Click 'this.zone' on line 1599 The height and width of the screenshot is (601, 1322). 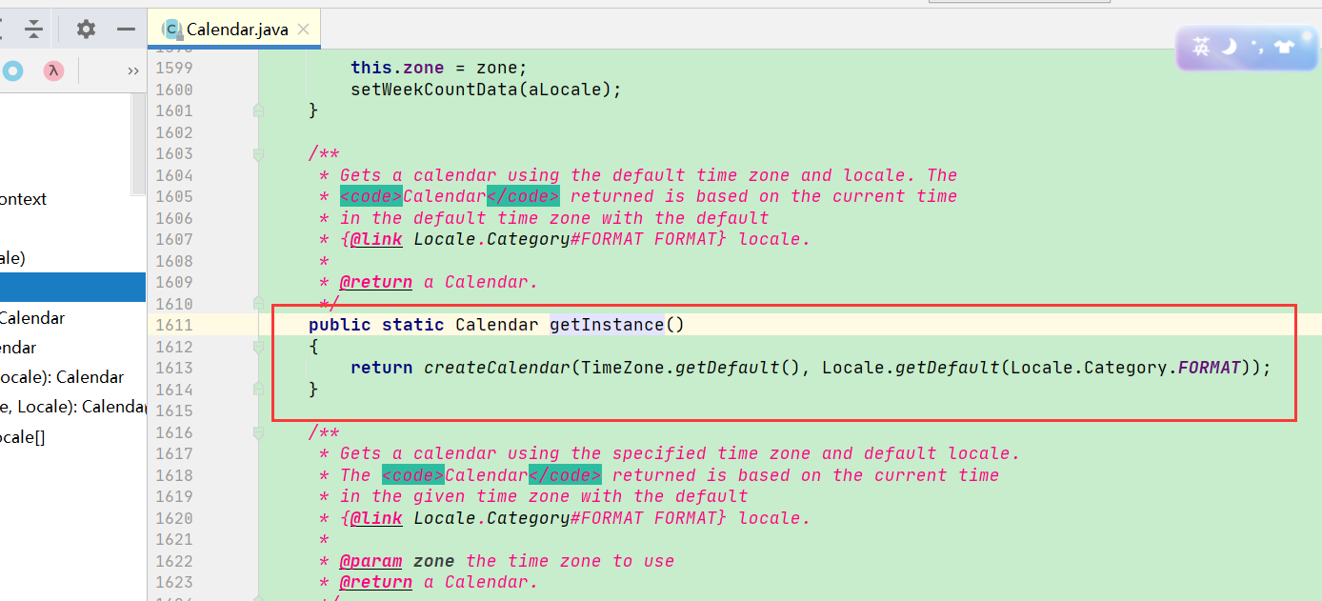[x=397, y=68]
